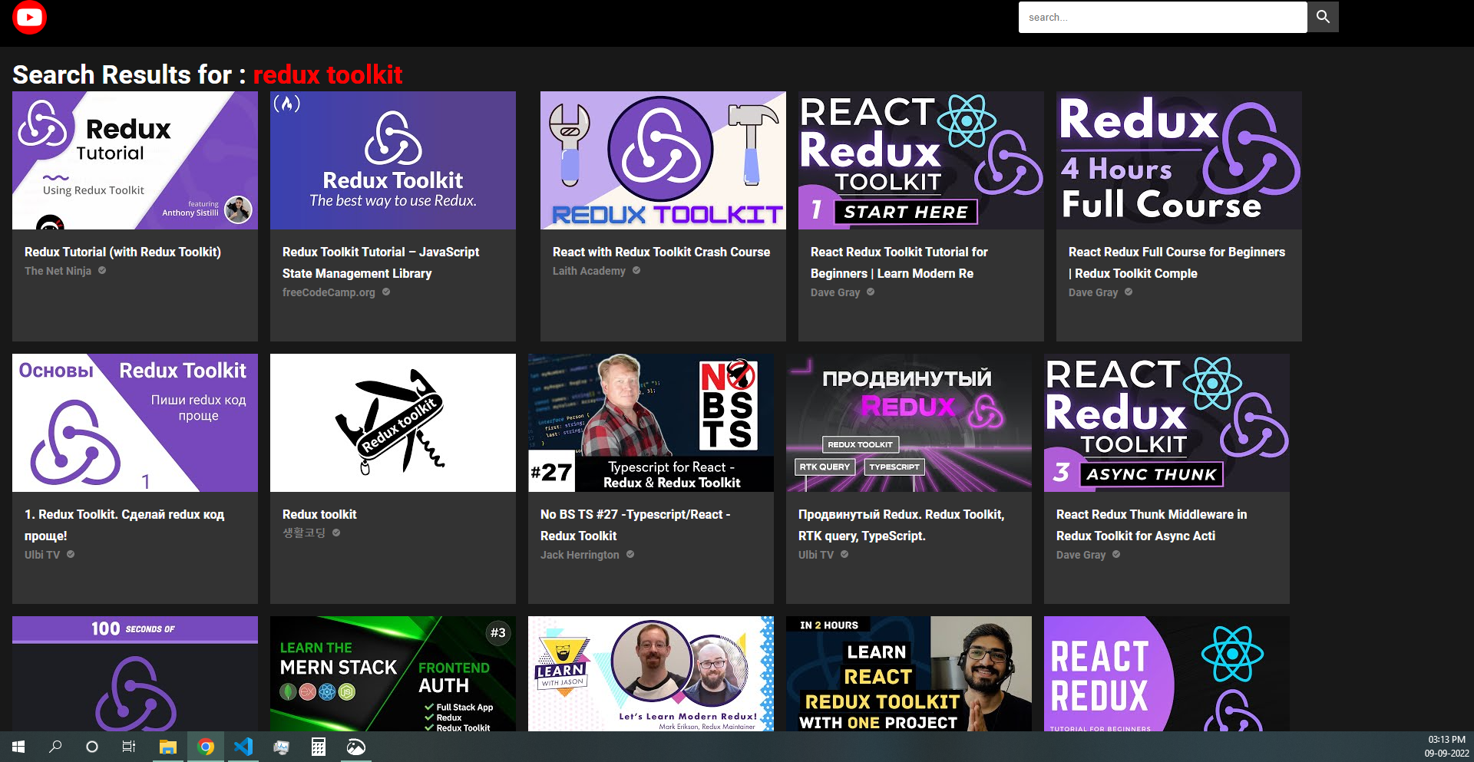Click verified badge next to Laith Academy
This screenshot has height=762, width=1474.
(x=636, y=270)
